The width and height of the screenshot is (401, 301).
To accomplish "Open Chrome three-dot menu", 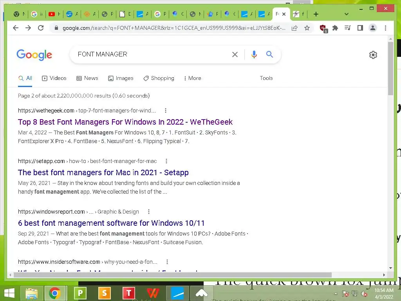I will click(x=385, y=28).
